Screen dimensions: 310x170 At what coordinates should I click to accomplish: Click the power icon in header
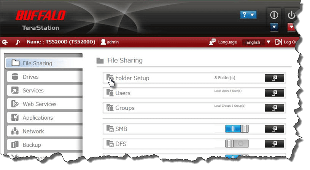coord(291,15)
